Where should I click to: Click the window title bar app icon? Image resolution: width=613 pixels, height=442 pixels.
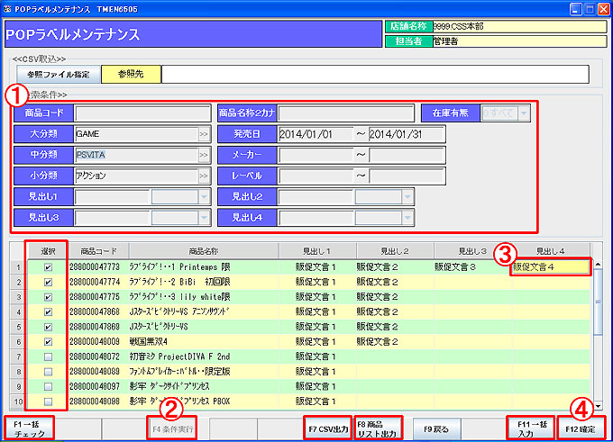pyautogui.click(x=7, y=9)
